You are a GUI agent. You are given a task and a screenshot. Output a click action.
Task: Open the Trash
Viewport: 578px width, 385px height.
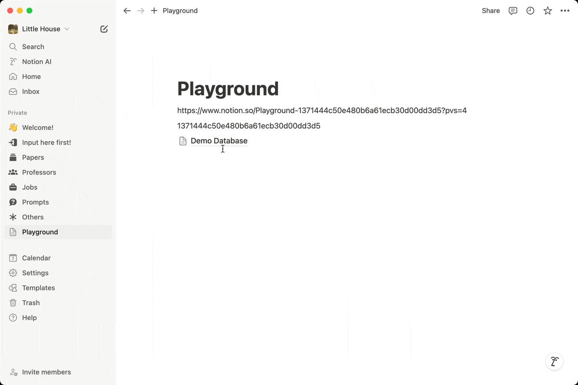[31, 303]
